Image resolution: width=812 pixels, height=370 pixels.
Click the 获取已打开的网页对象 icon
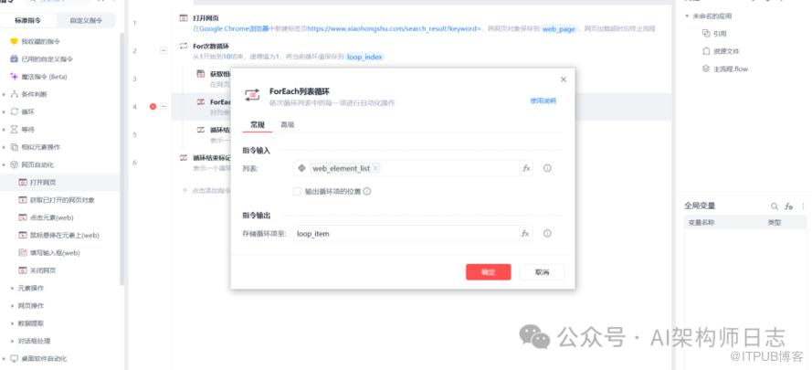coord(22,200)
